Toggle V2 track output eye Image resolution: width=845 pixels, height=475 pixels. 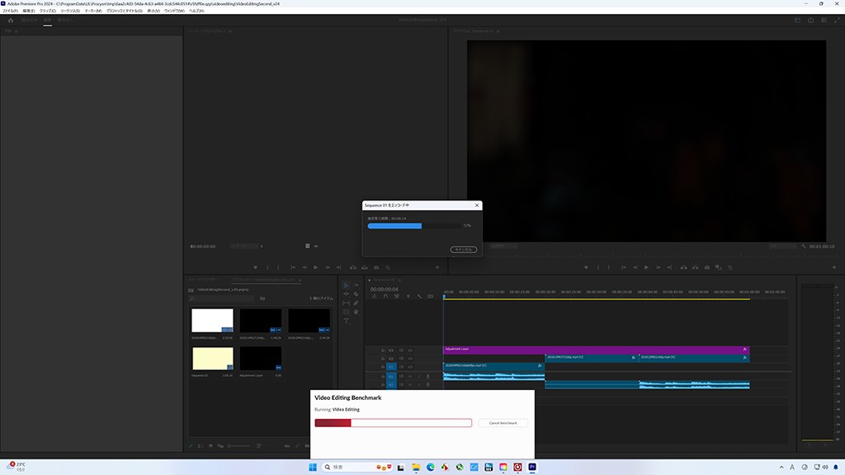pos(411,358)
